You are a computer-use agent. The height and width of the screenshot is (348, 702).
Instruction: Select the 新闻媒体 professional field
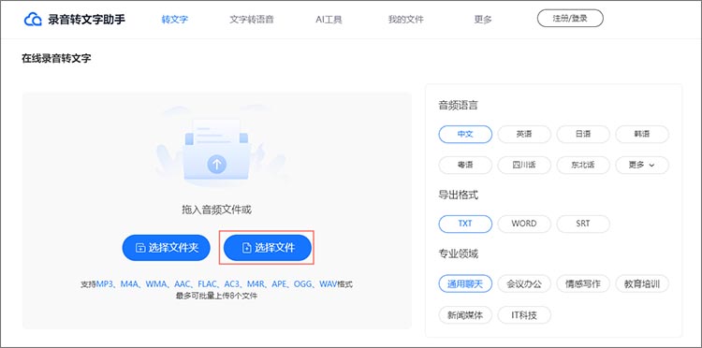click(x=465, y=315)
